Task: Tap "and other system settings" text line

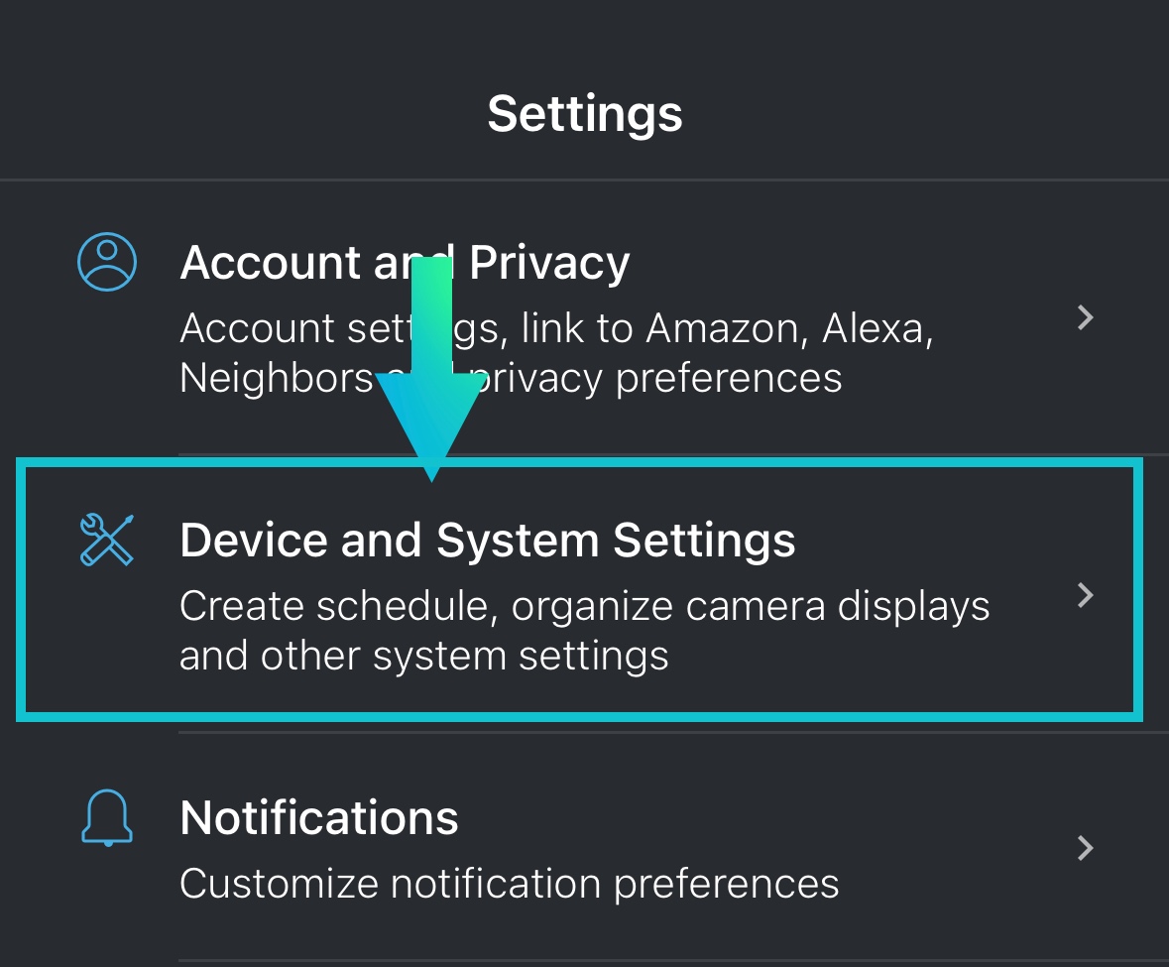Action: [423, 656]
